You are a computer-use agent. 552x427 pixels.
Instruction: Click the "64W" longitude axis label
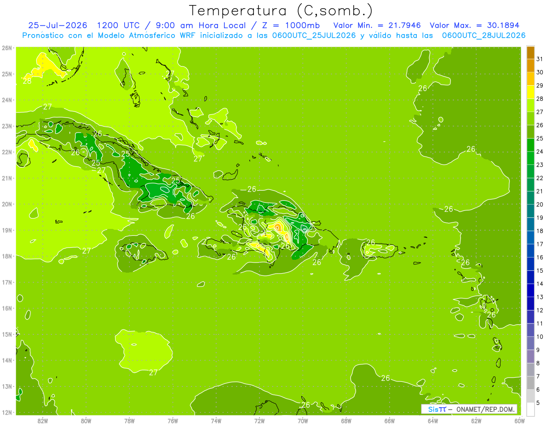point(433,421)
